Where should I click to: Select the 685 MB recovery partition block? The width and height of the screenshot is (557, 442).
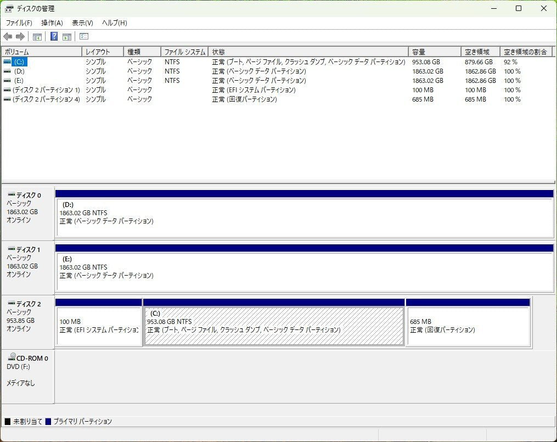(468, 327)
